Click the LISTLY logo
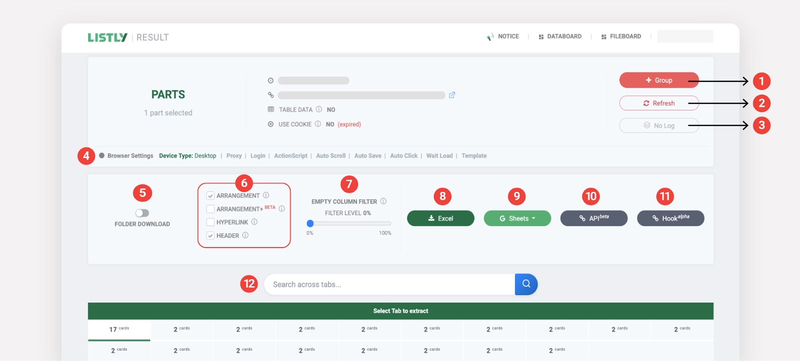The height and width of the screenshot is (361, 800). (x=107, y=37)
